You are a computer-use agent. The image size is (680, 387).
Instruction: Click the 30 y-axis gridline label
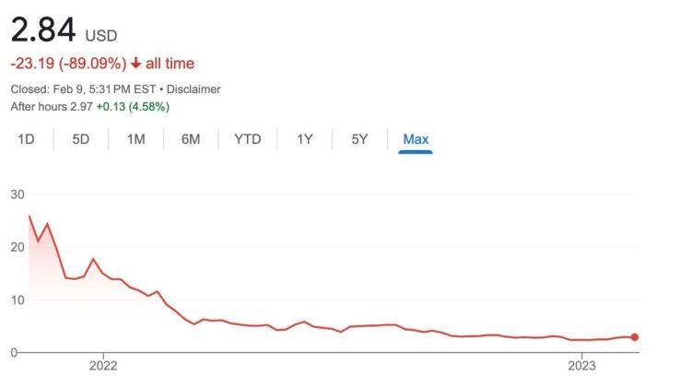coord(18,194)
